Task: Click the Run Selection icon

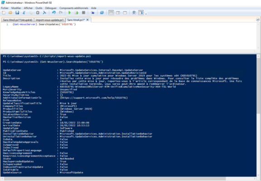Action: (x=77, y=13)
